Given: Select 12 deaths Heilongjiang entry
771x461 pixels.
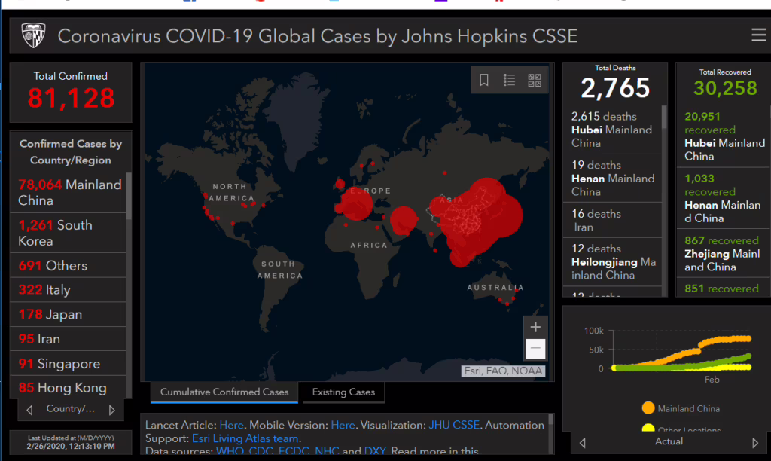Looking at the screenshot, I should [612, 261].
